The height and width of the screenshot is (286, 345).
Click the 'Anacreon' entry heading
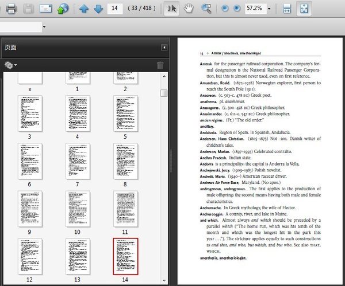pos(208,95)
